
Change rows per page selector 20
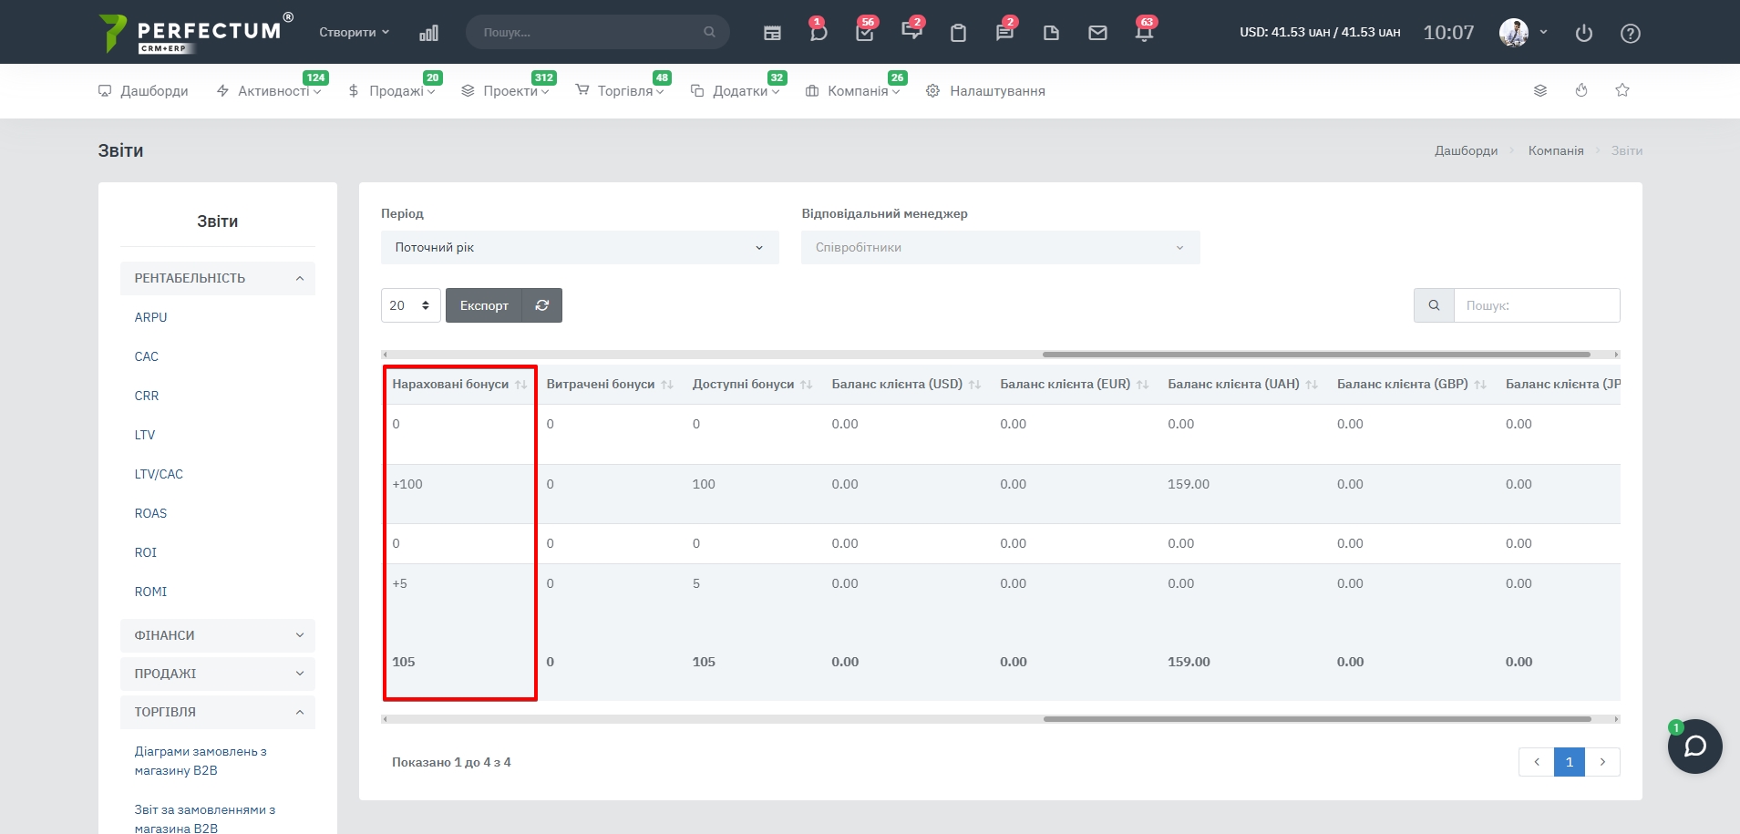coord(410,305)
